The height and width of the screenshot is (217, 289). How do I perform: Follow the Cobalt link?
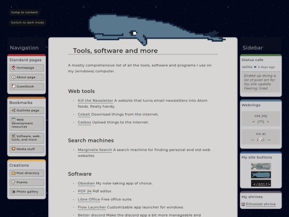(x=84, y=115)
